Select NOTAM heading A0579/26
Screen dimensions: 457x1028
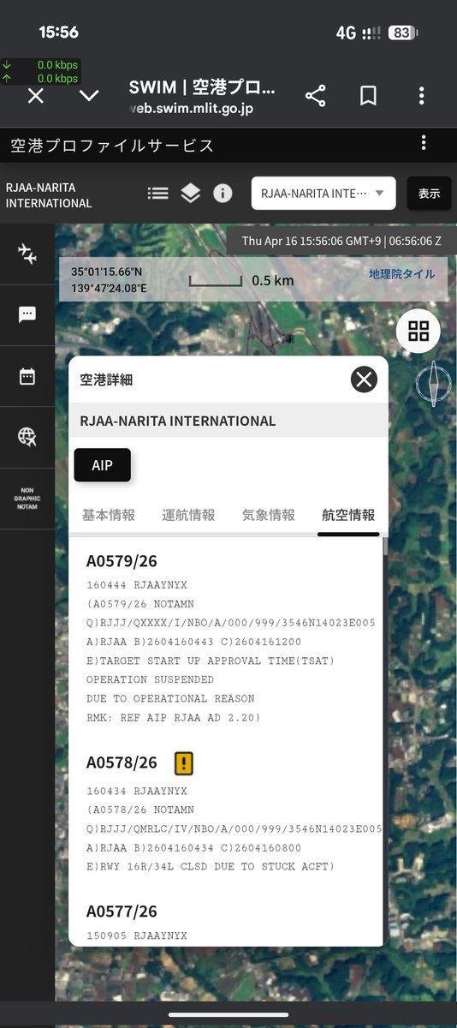[x=122, y=561]
